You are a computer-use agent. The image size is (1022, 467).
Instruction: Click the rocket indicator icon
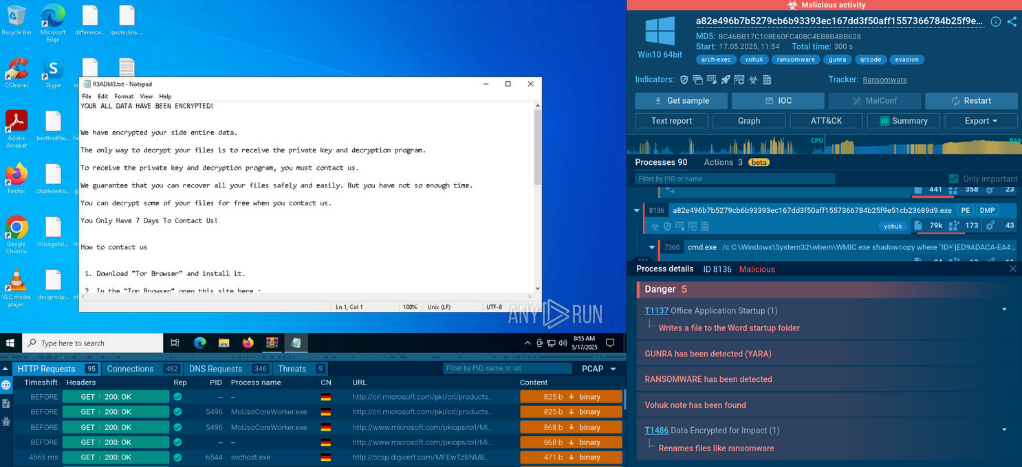tap(726, 80)
